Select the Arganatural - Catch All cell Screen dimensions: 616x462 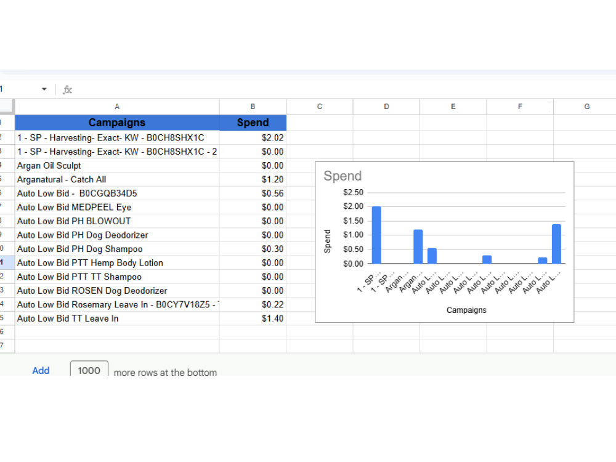click(117, 179)
